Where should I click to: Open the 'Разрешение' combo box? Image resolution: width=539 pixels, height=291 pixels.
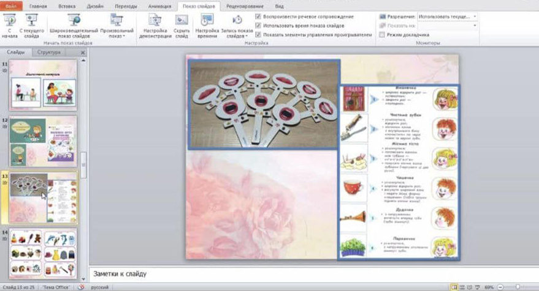click(447, 17)
